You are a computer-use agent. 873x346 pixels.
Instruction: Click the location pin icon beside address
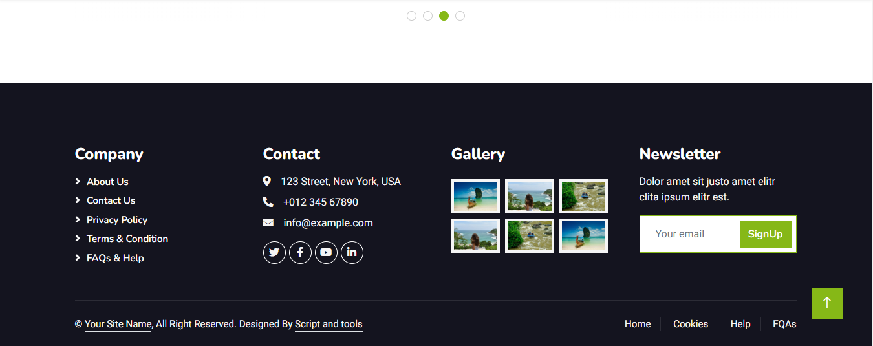click(267, 182)
